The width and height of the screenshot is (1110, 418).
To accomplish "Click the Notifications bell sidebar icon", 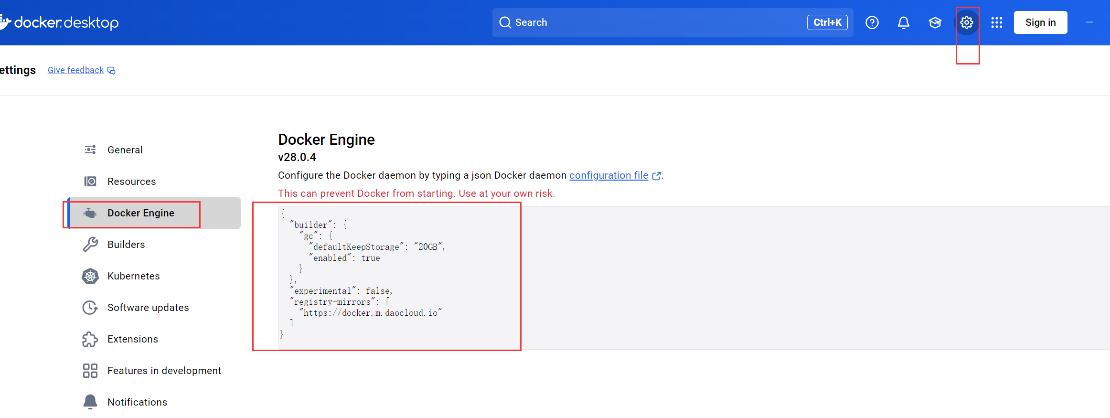I will click(x=90, y=402).
